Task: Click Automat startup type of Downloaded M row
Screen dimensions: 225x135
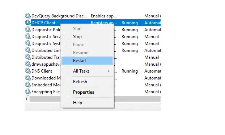Action: (152, 78)
